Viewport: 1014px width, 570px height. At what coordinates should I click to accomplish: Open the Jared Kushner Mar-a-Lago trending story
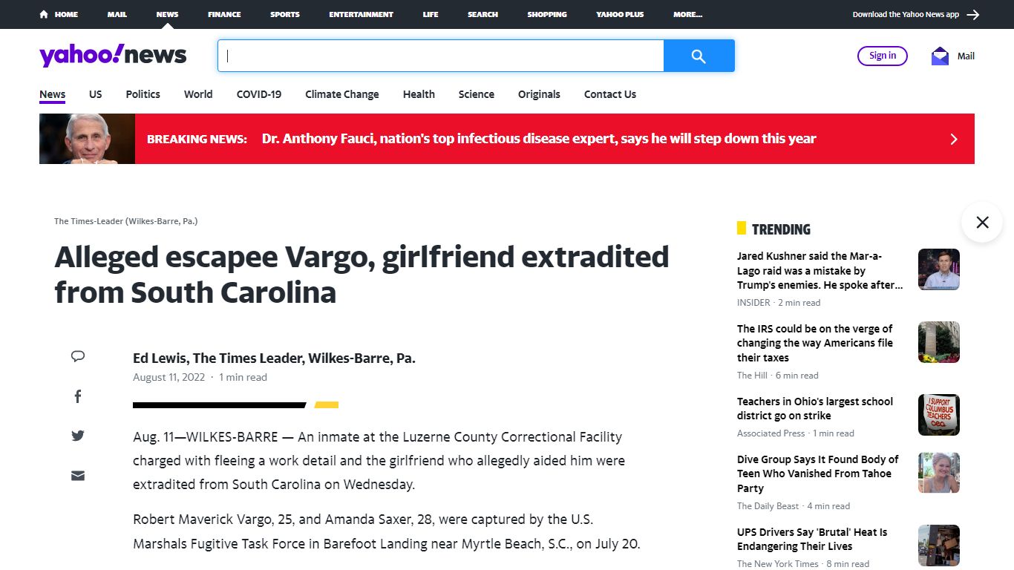(820, 270)
